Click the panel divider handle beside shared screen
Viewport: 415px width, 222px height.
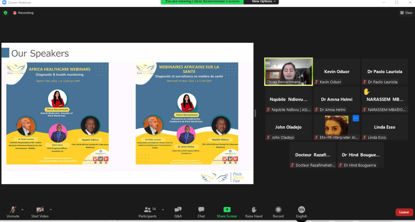coord(255,113)
